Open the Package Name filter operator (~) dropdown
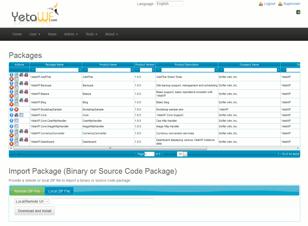 33,70
